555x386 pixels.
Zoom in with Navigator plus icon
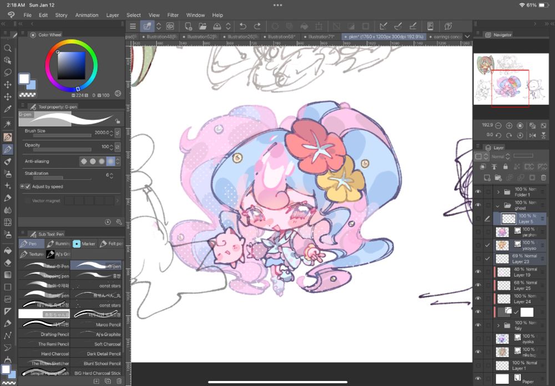tap(509, 126)
